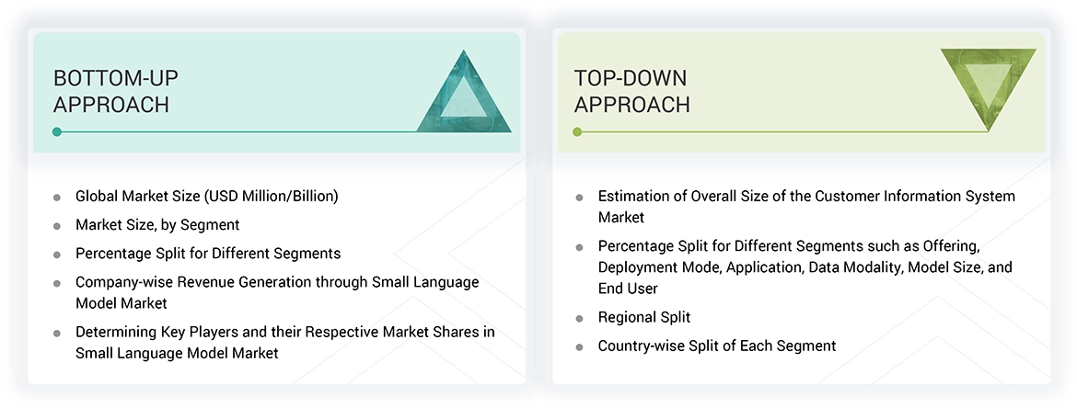1077x408 pixels.
Task: Click the bullet next to Regional Split
Action: (x=579, y=319)
